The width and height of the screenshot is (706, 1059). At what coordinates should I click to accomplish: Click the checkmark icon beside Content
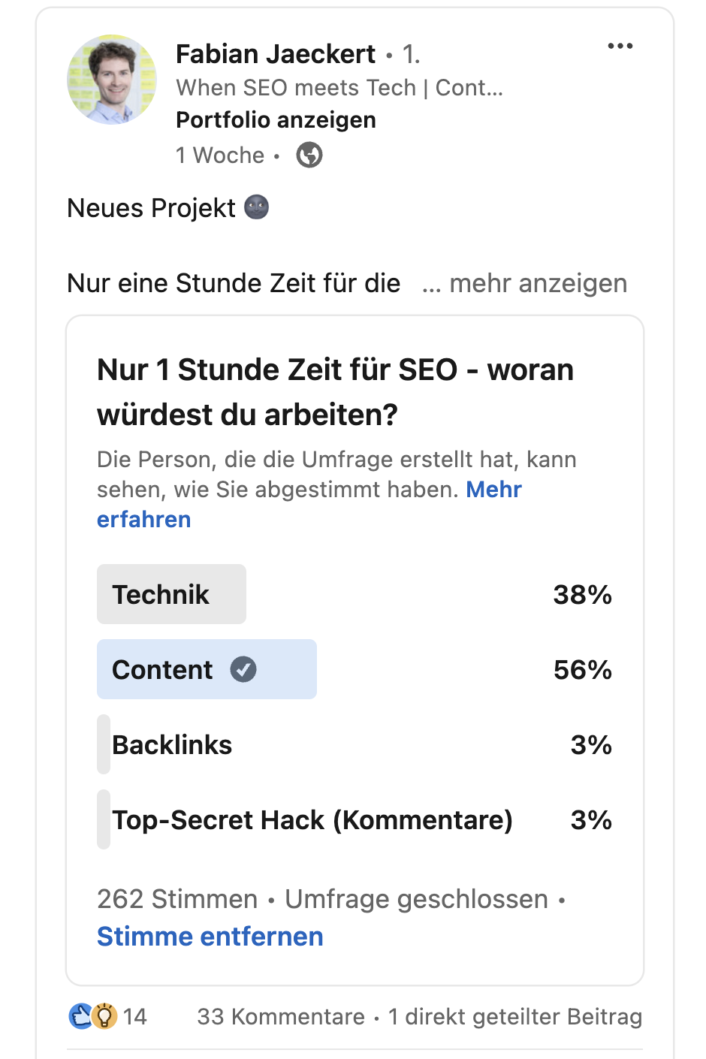(243, 669)
